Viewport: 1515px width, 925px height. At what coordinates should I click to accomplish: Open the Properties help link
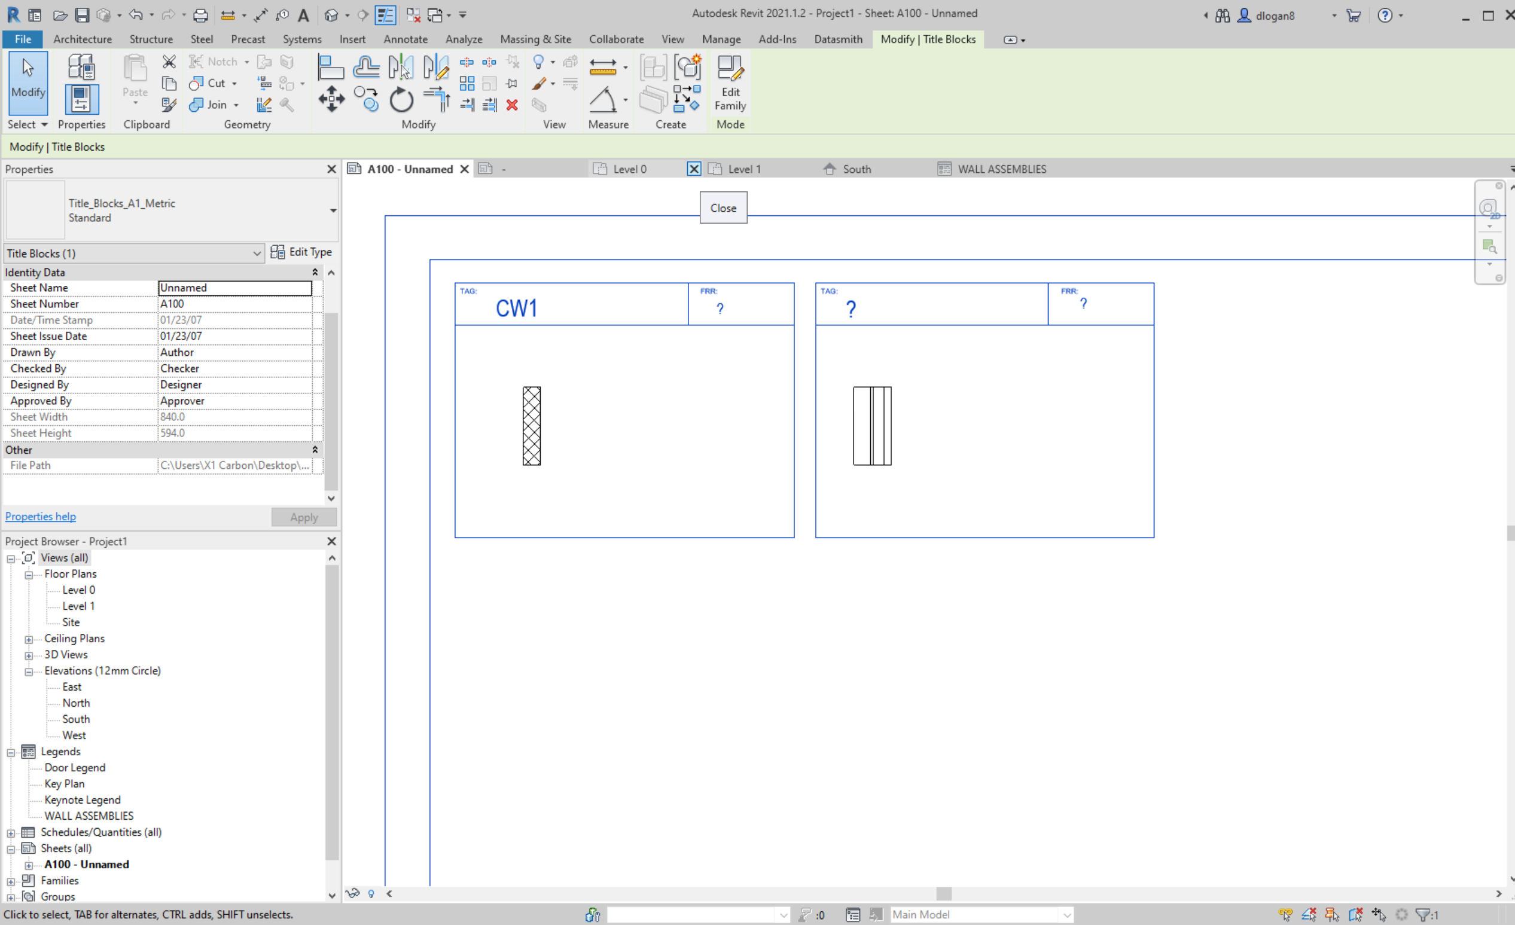(x=41, y=516)
